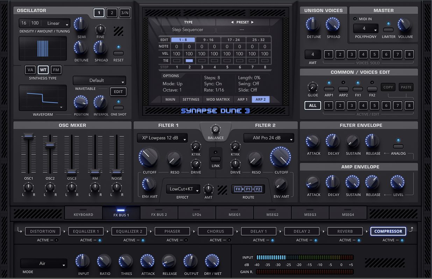The width and height of the screenshot is (432, 279).
Task: Click the Filter 1 CUTOFF knob
Action: point(149,158)
